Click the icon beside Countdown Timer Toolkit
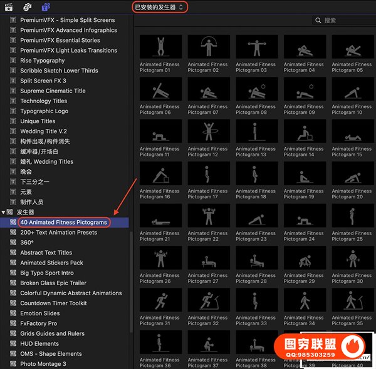The width and height of the screenshot is (376, 369). 13,303
